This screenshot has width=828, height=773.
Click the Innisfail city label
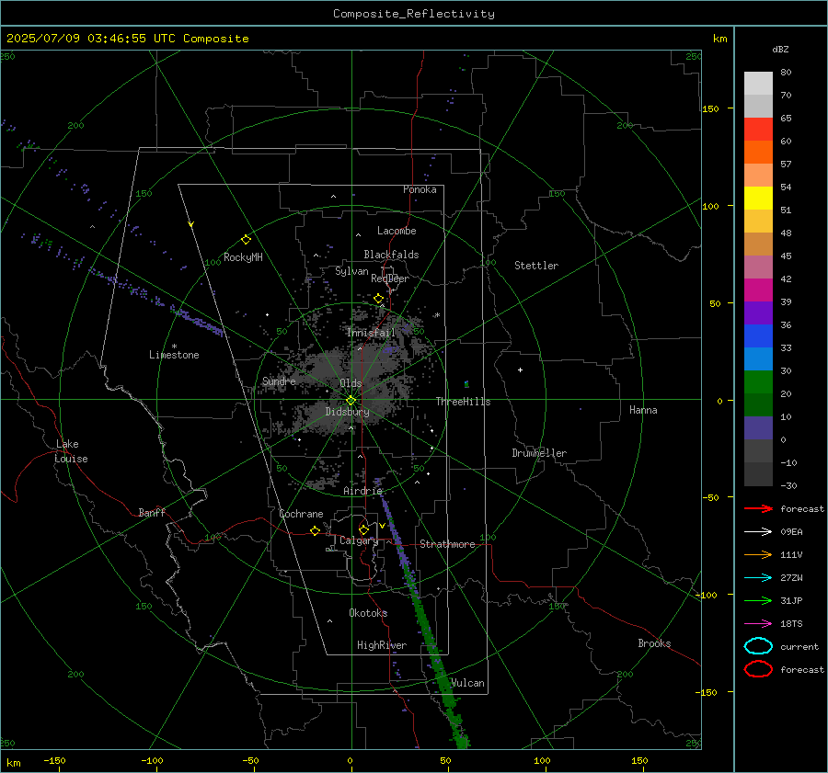click(371, 333)
